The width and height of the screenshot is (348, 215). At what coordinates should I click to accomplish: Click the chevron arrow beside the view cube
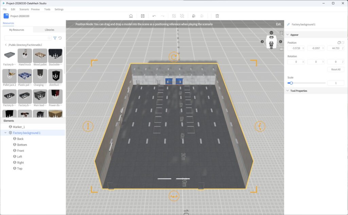click(262, 42)
